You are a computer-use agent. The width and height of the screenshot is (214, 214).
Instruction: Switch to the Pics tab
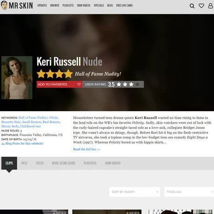[x=24, y=163]
